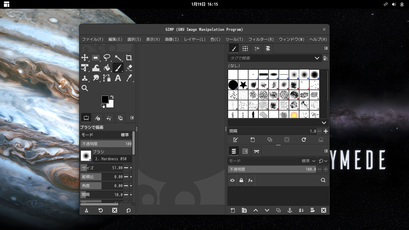The image size is (409, 230).
Task: Open the brush tag search dropdown
Action: pos(317,58)
